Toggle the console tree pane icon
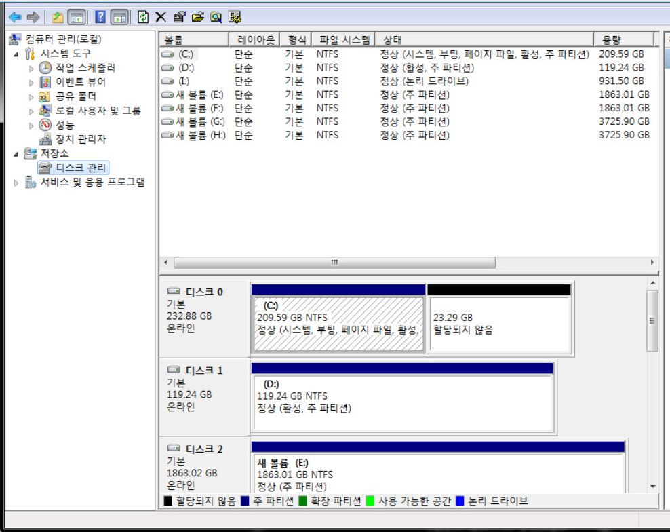 point(77,16)
